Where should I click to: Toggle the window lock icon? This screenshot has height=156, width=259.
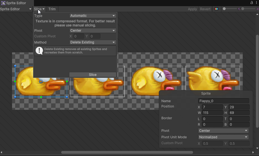coord(252,3)
